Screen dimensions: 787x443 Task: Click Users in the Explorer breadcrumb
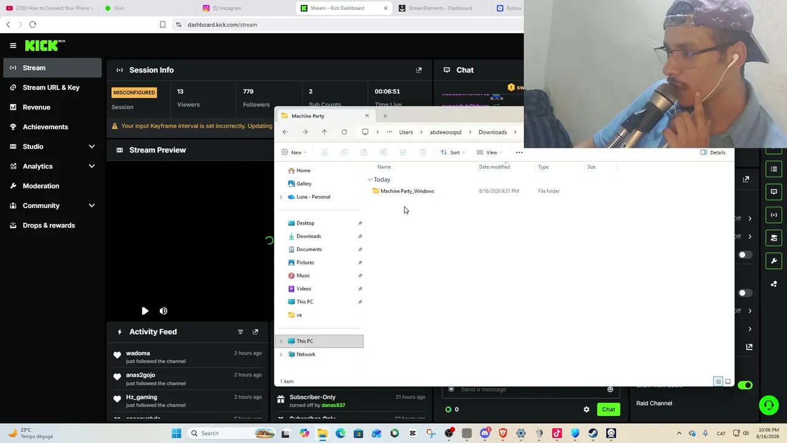point(406,132)
